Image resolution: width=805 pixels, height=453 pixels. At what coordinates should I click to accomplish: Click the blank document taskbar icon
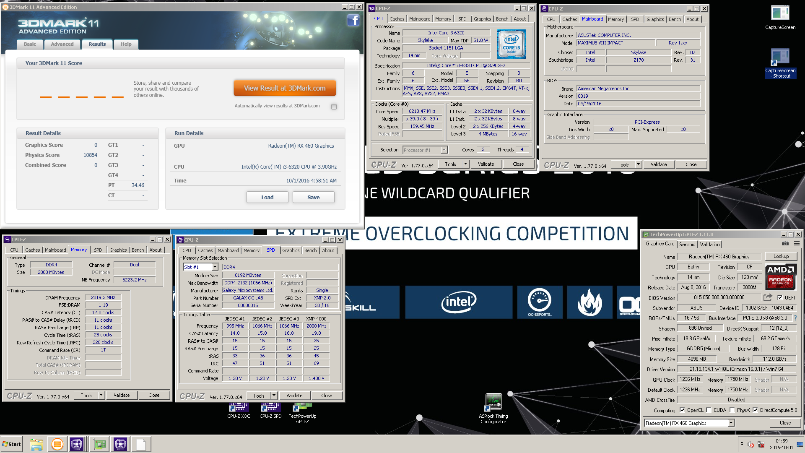141,444
